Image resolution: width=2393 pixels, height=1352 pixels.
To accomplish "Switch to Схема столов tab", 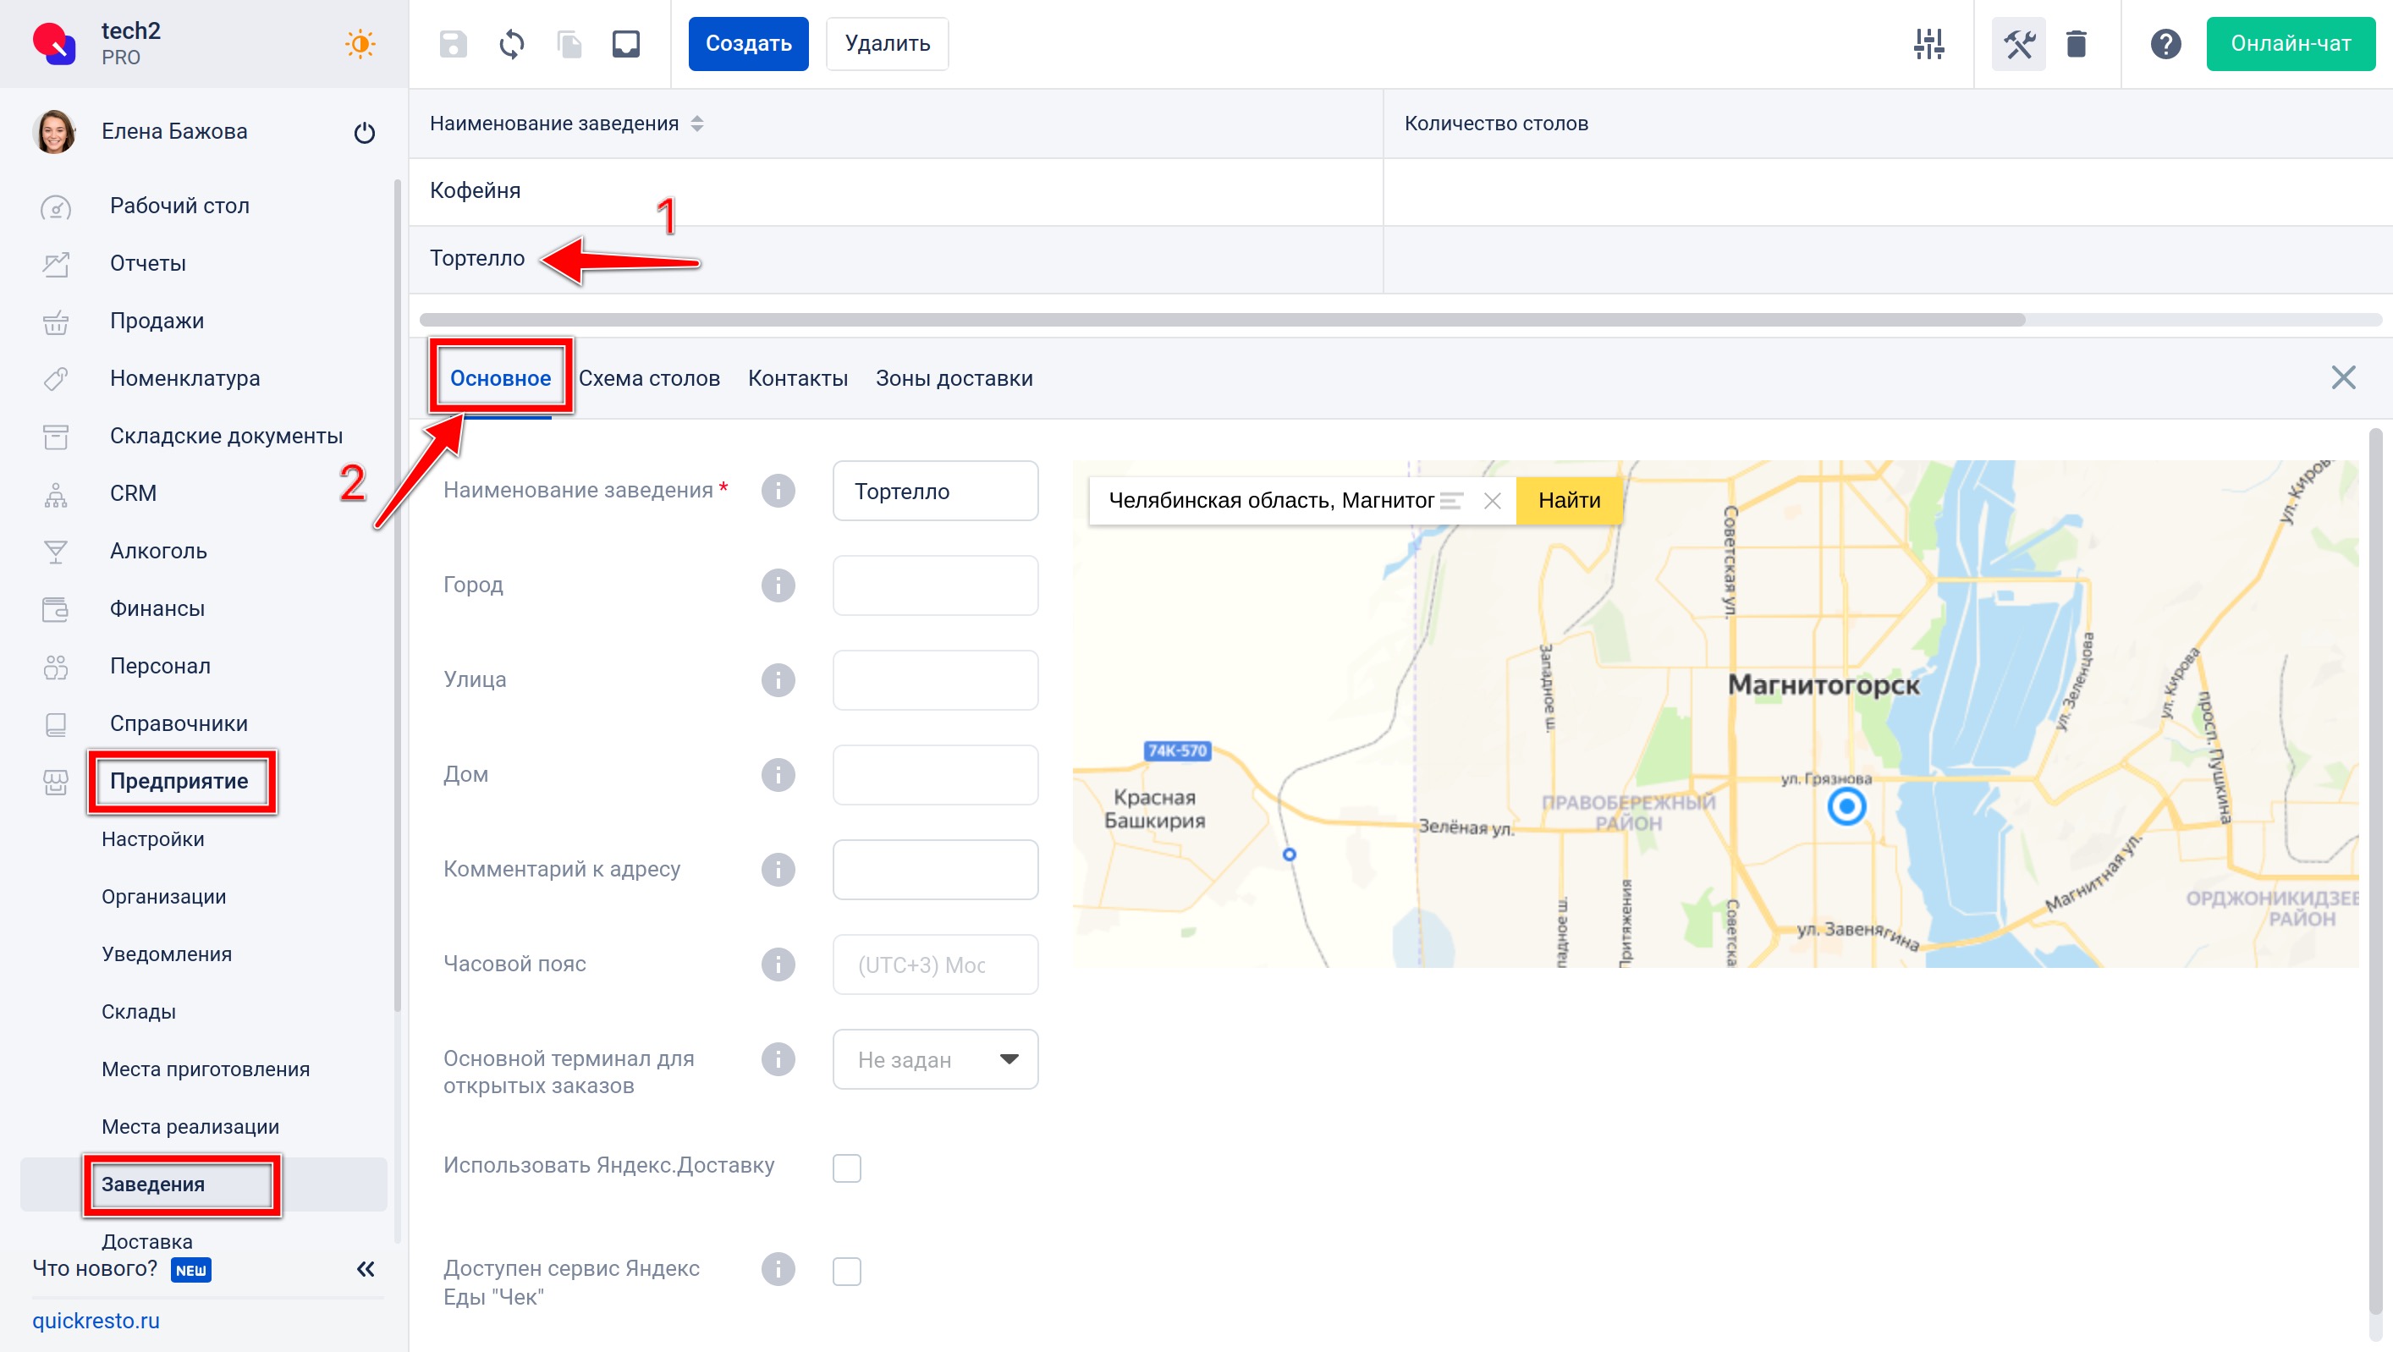I will pyautogui.click(x=648, y=378).
